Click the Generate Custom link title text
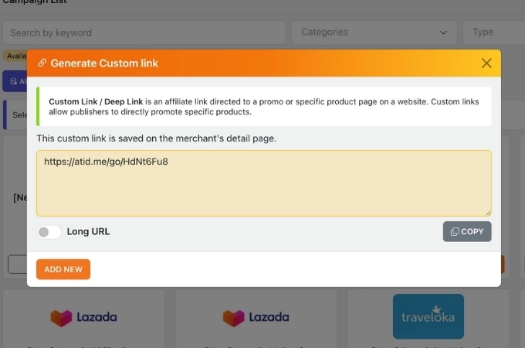Screen dimensions: 525x348 click(104, 63)
